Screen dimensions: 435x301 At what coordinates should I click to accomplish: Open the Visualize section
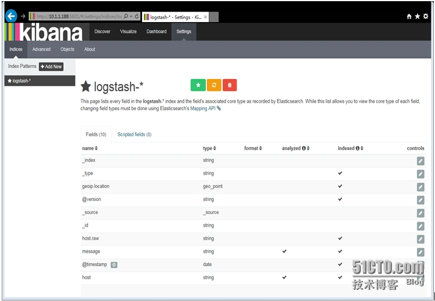pyautogui.click(x=128, y=32)
